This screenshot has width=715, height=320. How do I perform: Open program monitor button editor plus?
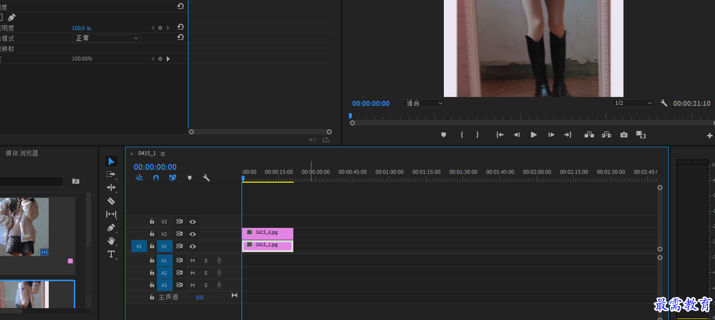click(x=710, y=135)
